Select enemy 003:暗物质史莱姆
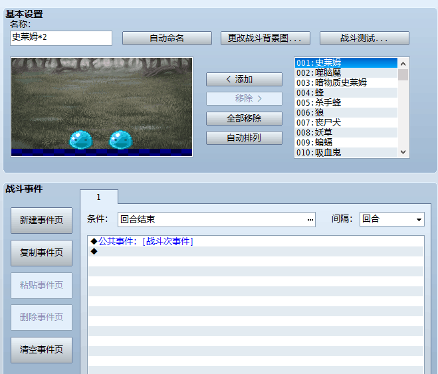 [346, 82]
